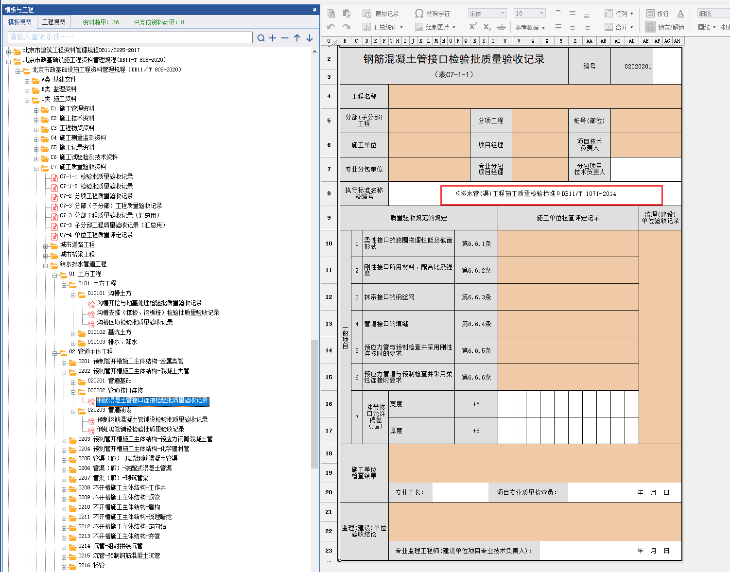Collapse 020202 管道接口连接 node
Screen dimensions: 730x572
[x=73, y=392]
